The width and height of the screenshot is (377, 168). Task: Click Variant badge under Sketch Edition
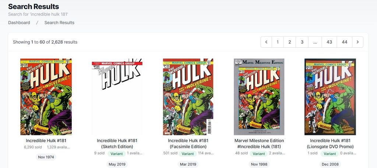click(x=117, y=154)
